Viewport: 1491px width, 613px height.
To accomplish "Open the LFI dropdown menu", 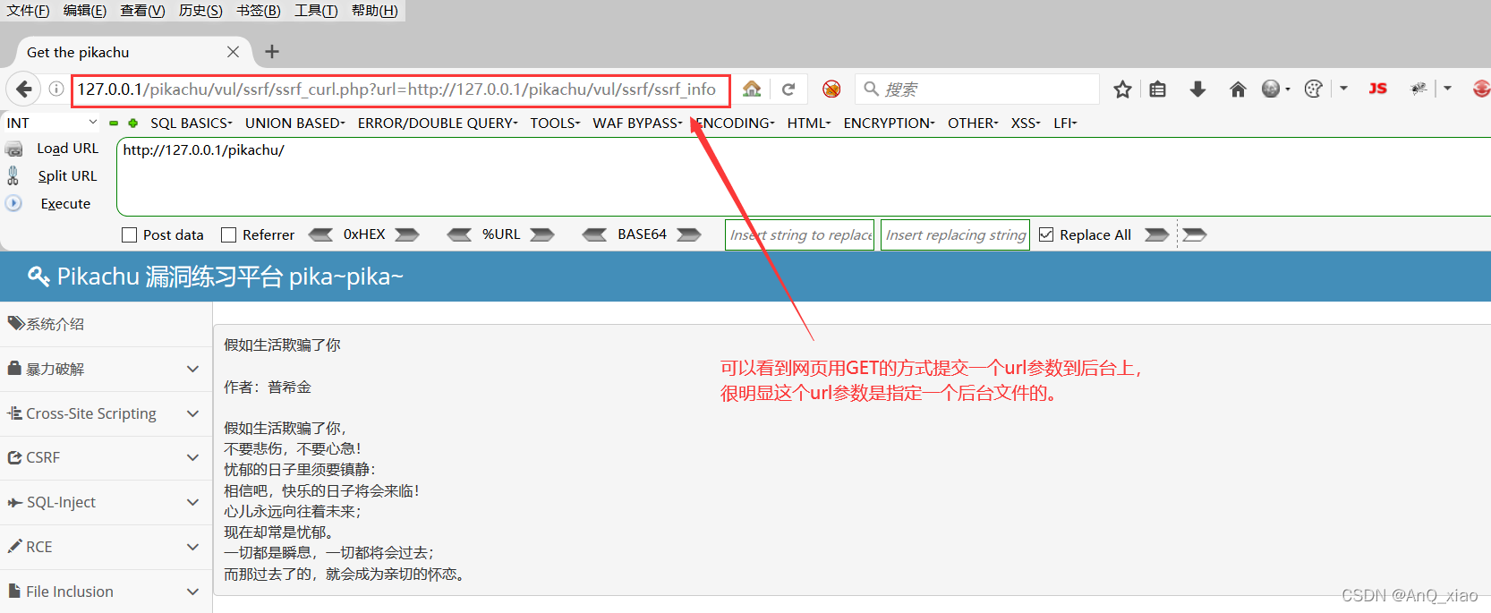I will tap(1065, 123).
